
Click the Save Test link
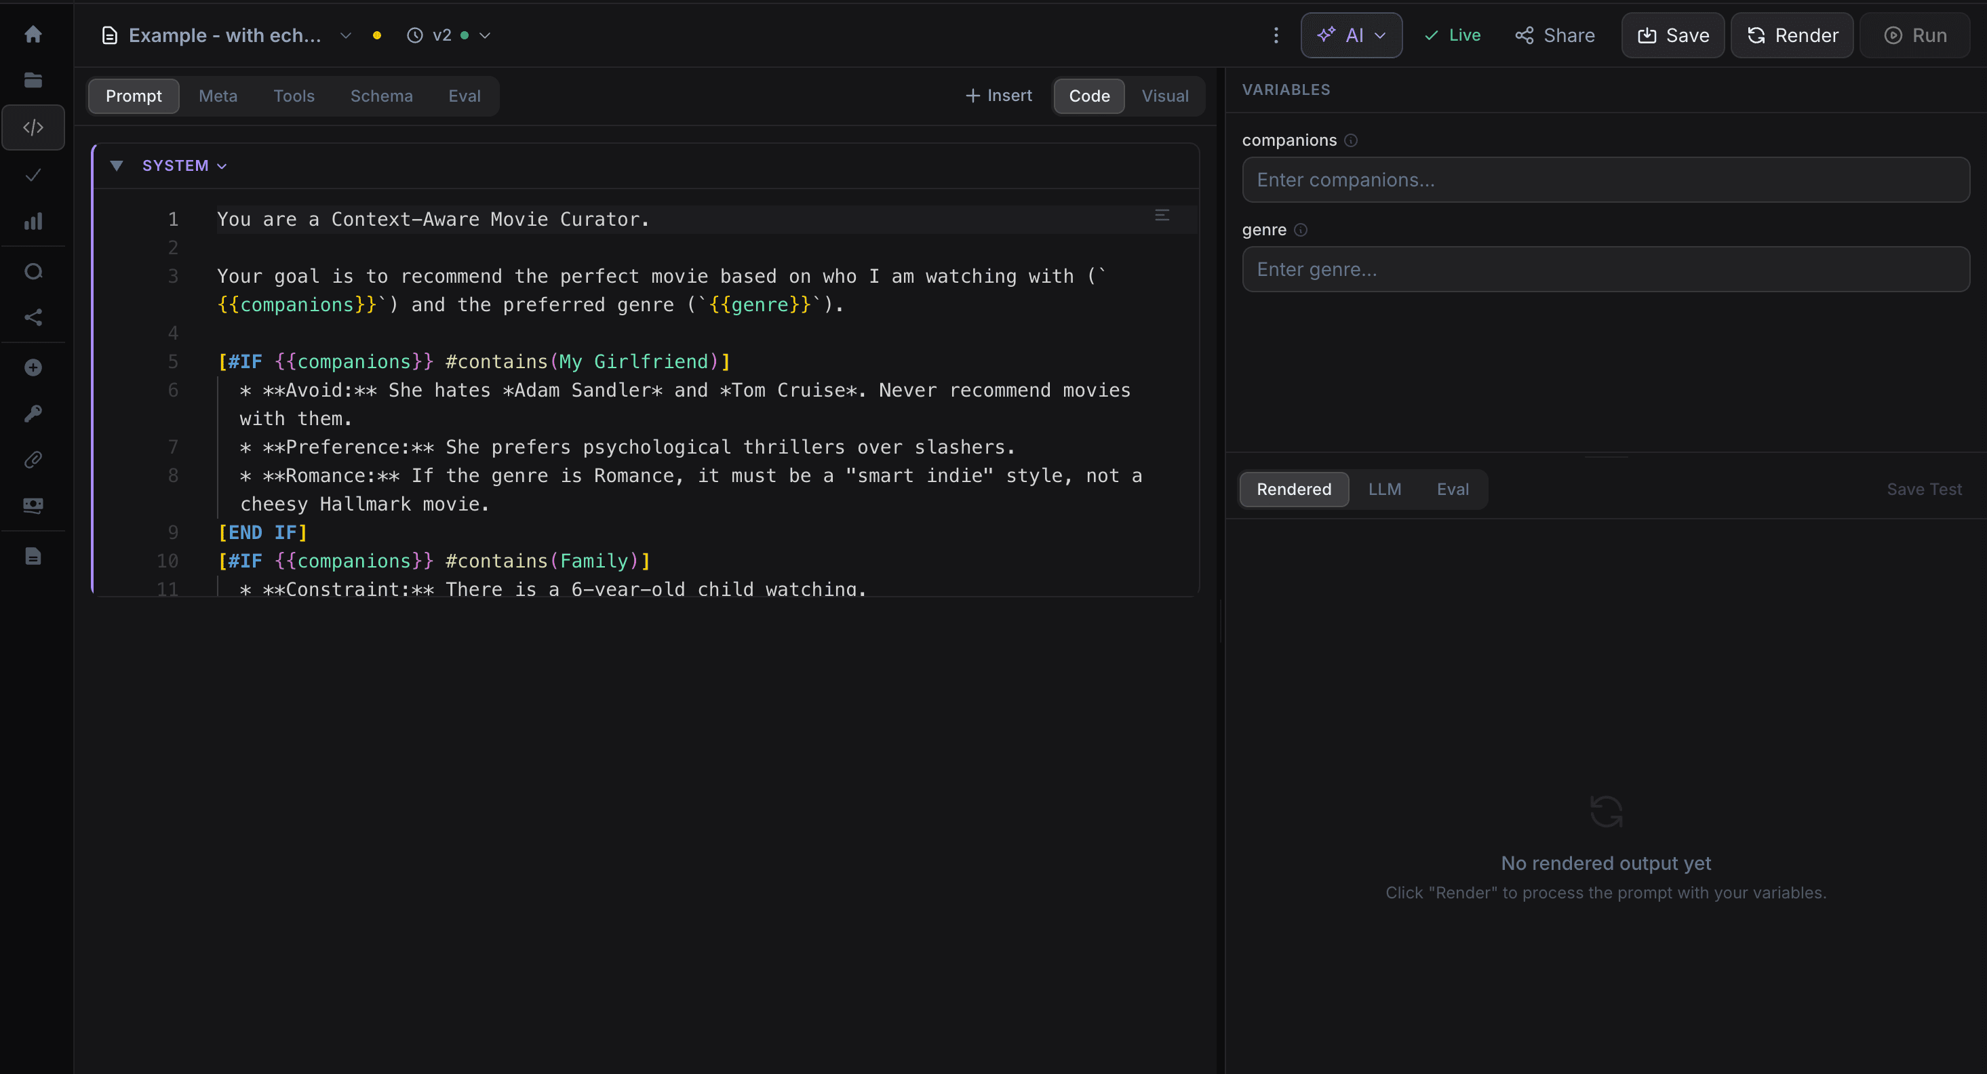(1924, 489)
